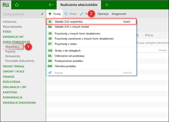169x122 pixels.
Task: Click the Pokaż magnifier icon
Action: [66, 14]
